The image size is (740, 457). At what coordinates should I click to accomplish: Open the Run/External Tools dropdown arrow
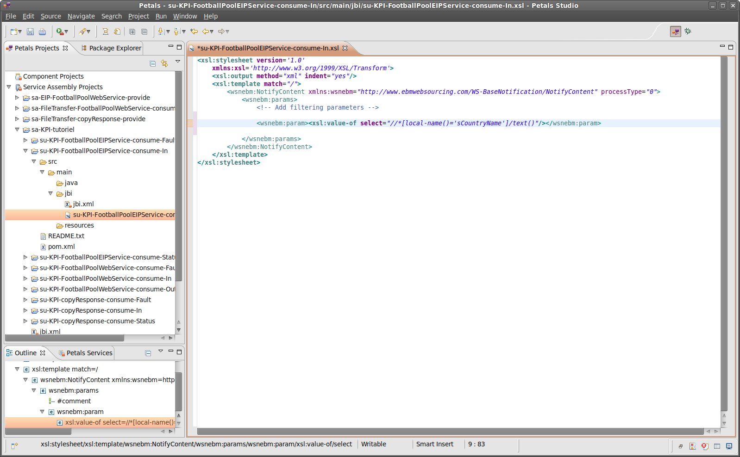point(66,31)
